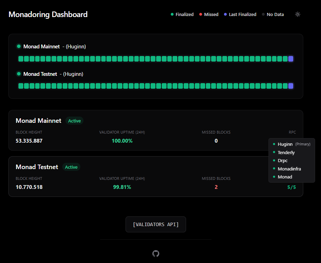This screenshot has height=263, width=321.
Task: Toggle the light/dark theme sun icon
Action: (x=297, y=14)
